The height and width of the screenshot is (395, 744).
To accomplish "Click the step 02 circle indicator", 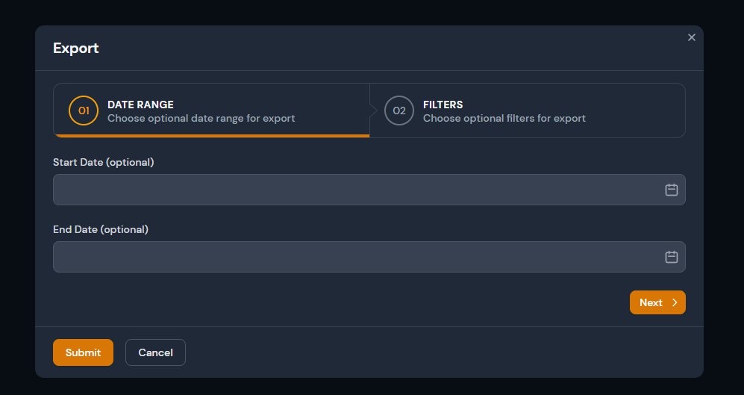I will coord(399,111).
